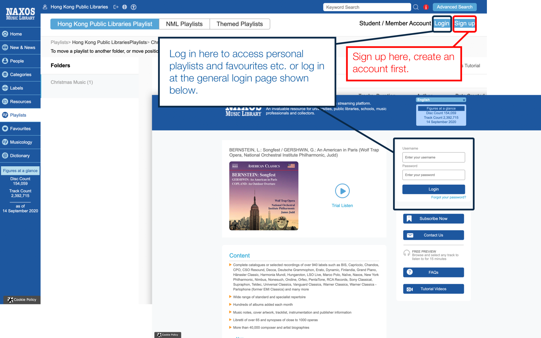Select Hong Kong Public Libraries Playlist tab
Image resolution: width=541 pixels, height=338 pixels.
click(x=105, y=24)
